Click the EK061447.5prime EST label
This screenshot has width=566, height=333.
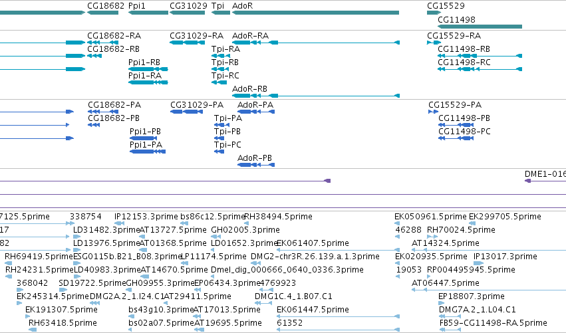click(x=313, y=310)
